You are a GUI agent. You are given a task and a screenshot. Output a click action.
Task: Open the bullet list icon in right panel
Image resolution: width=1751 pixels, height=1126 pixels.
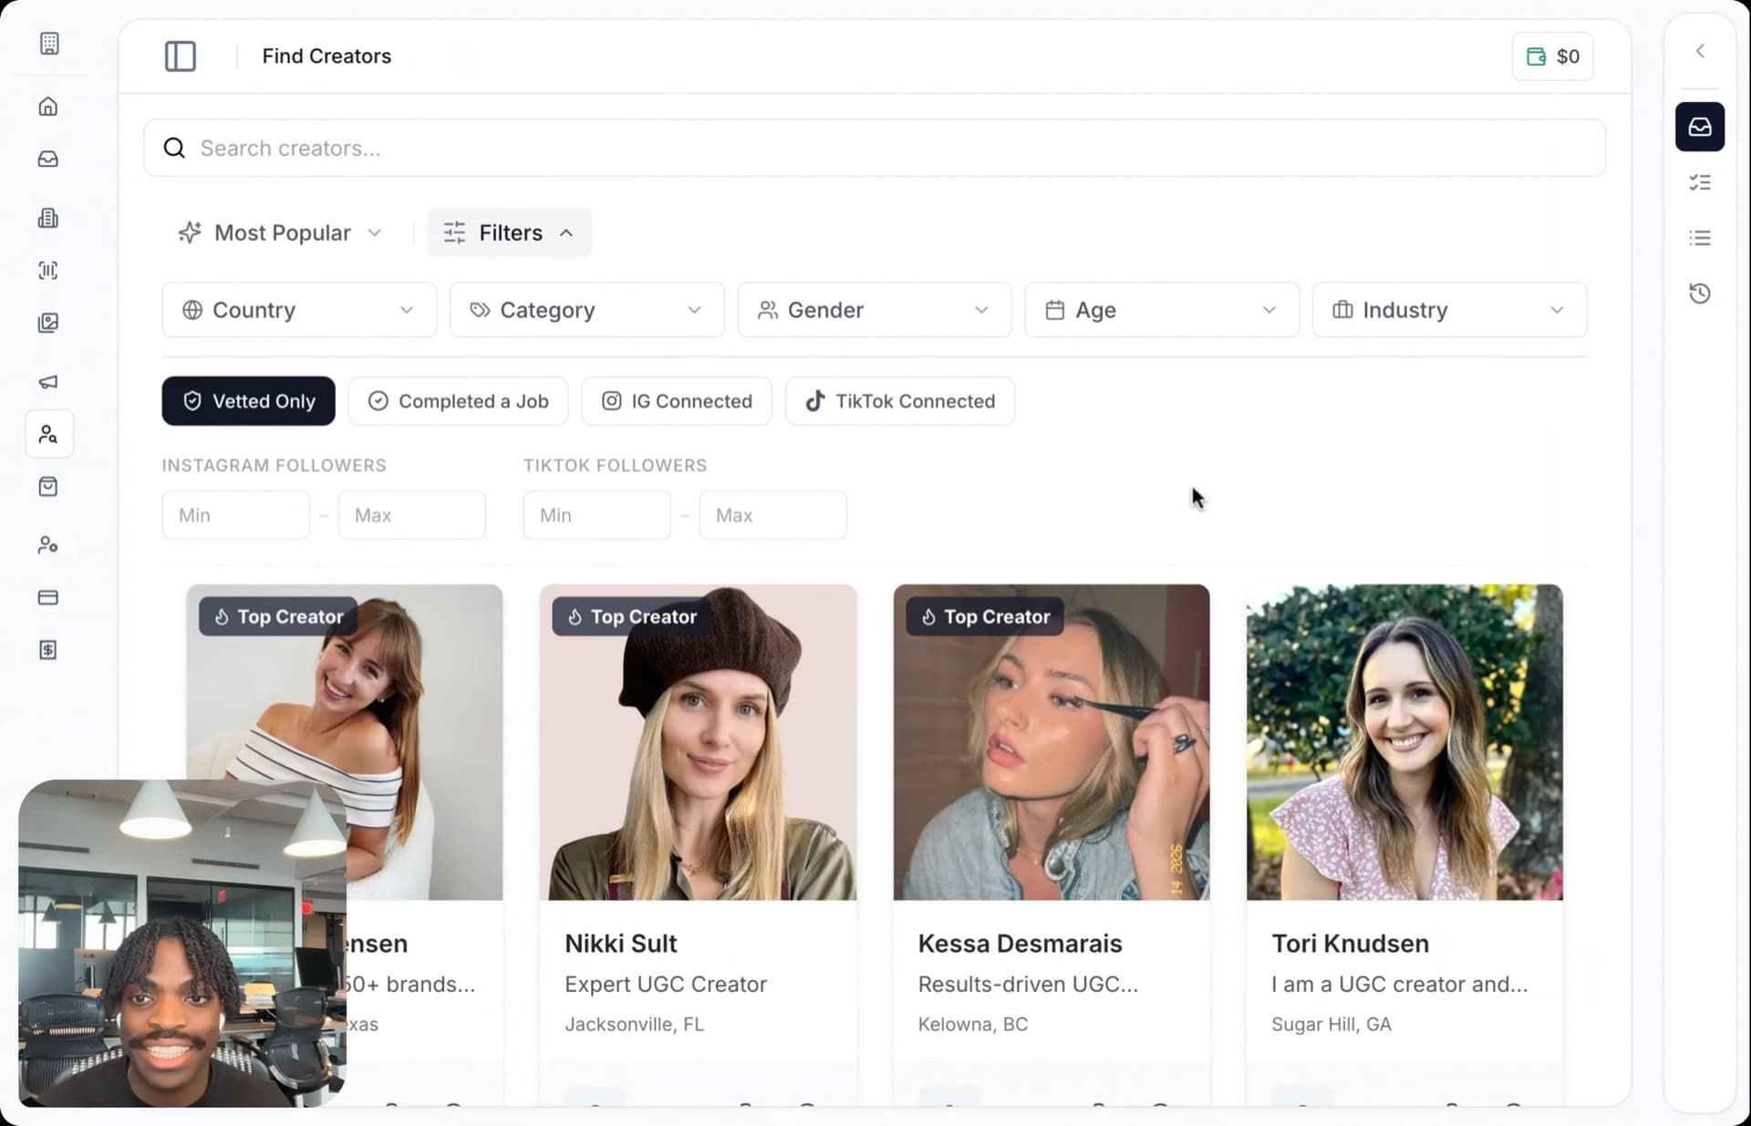(x=1700, y=238)
